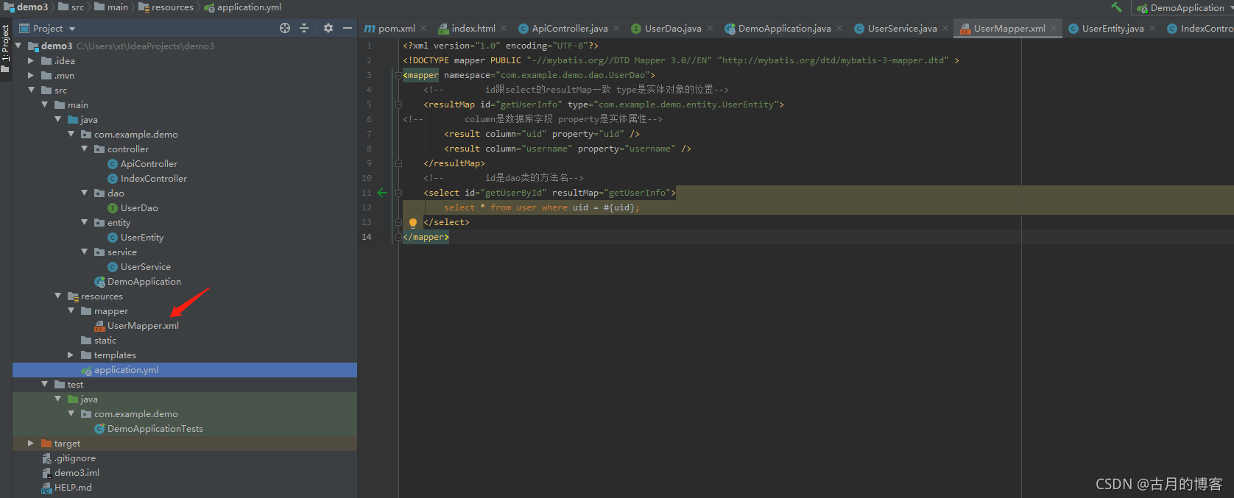This screenshot has height=498, width=1234.
Task: Click the lightbulb intention icon on line 13
Action: coord(413,223)
